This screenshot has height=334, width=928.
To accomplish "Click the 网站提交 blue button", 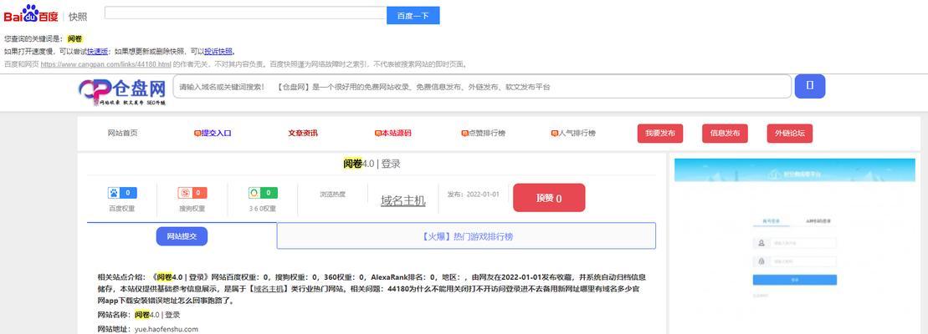I will click(x=182, y=236).
